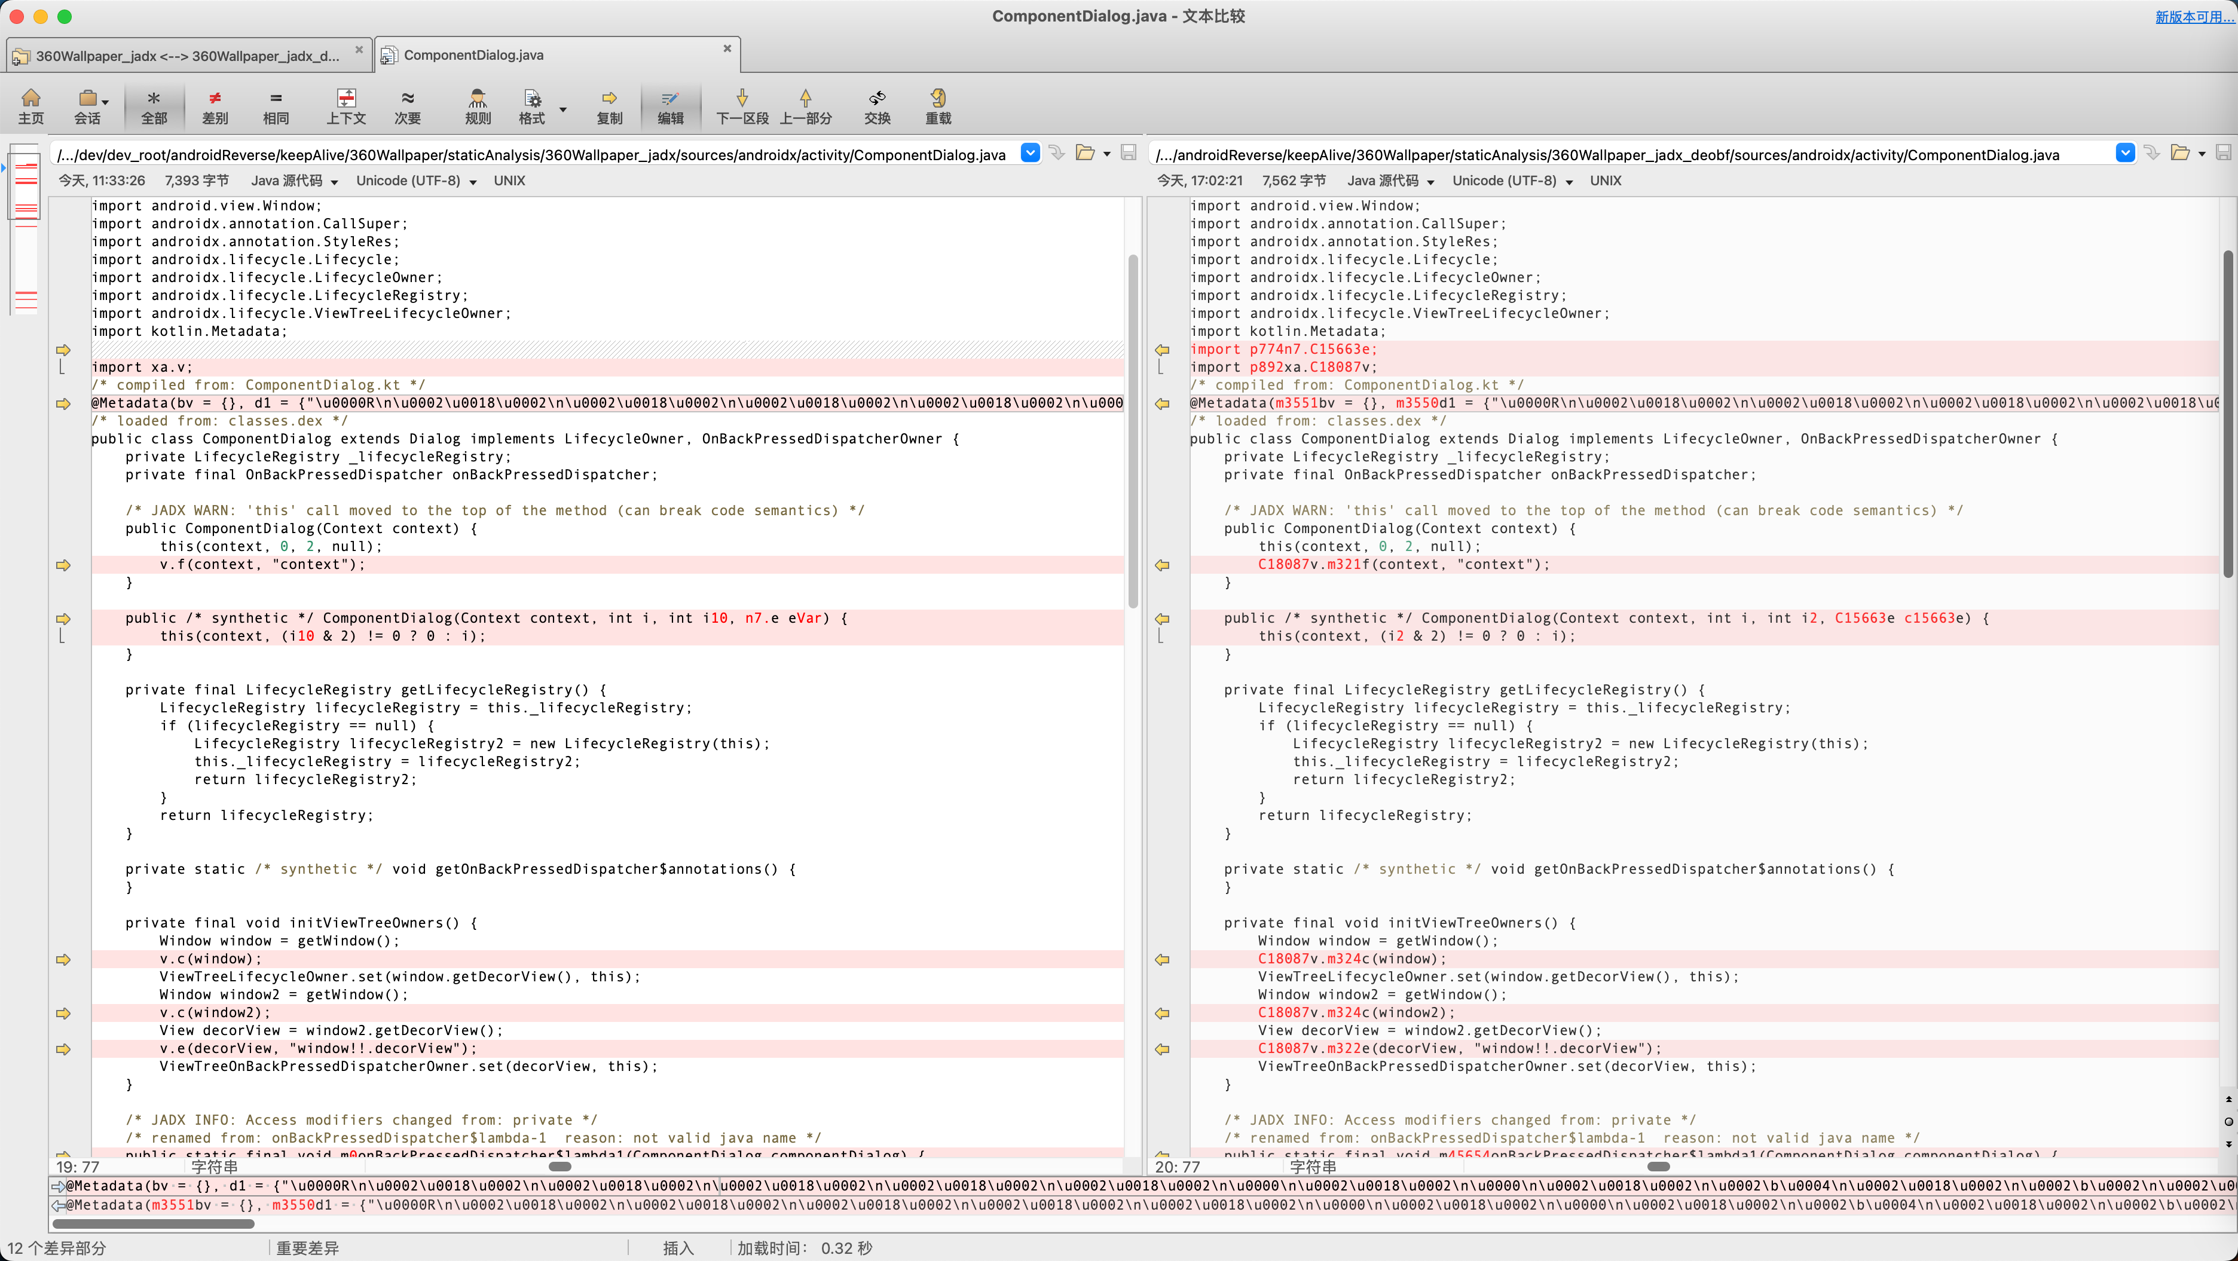Image resolution: width=2238 pixels, height=1261 pixels.
Task: Copy right arrow beside v.f(context) line
Action: (63, 565)
